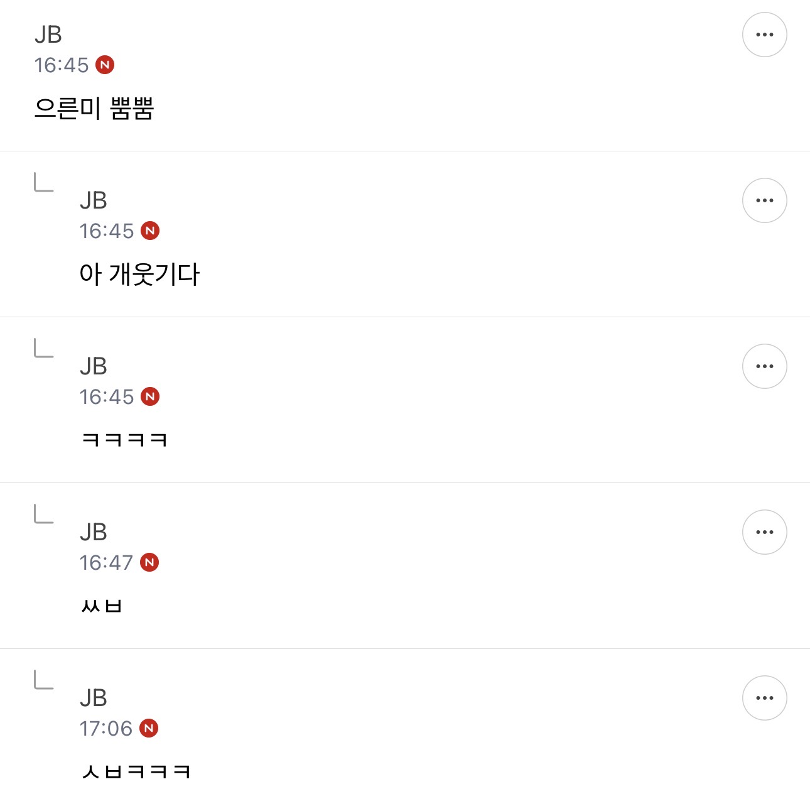Show options menu for "ㅋㅋㅋㅋ" reply
Image resolution: width=810 pixels, height=806 pixels.
(x=764, y=366)
